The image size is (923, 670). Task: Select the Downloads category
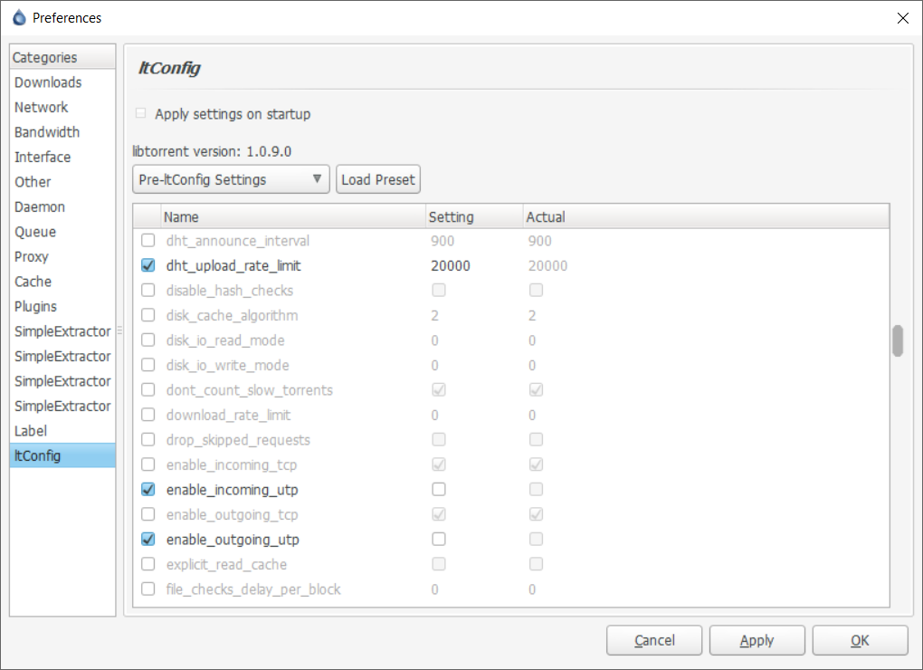tap(47, 81)
